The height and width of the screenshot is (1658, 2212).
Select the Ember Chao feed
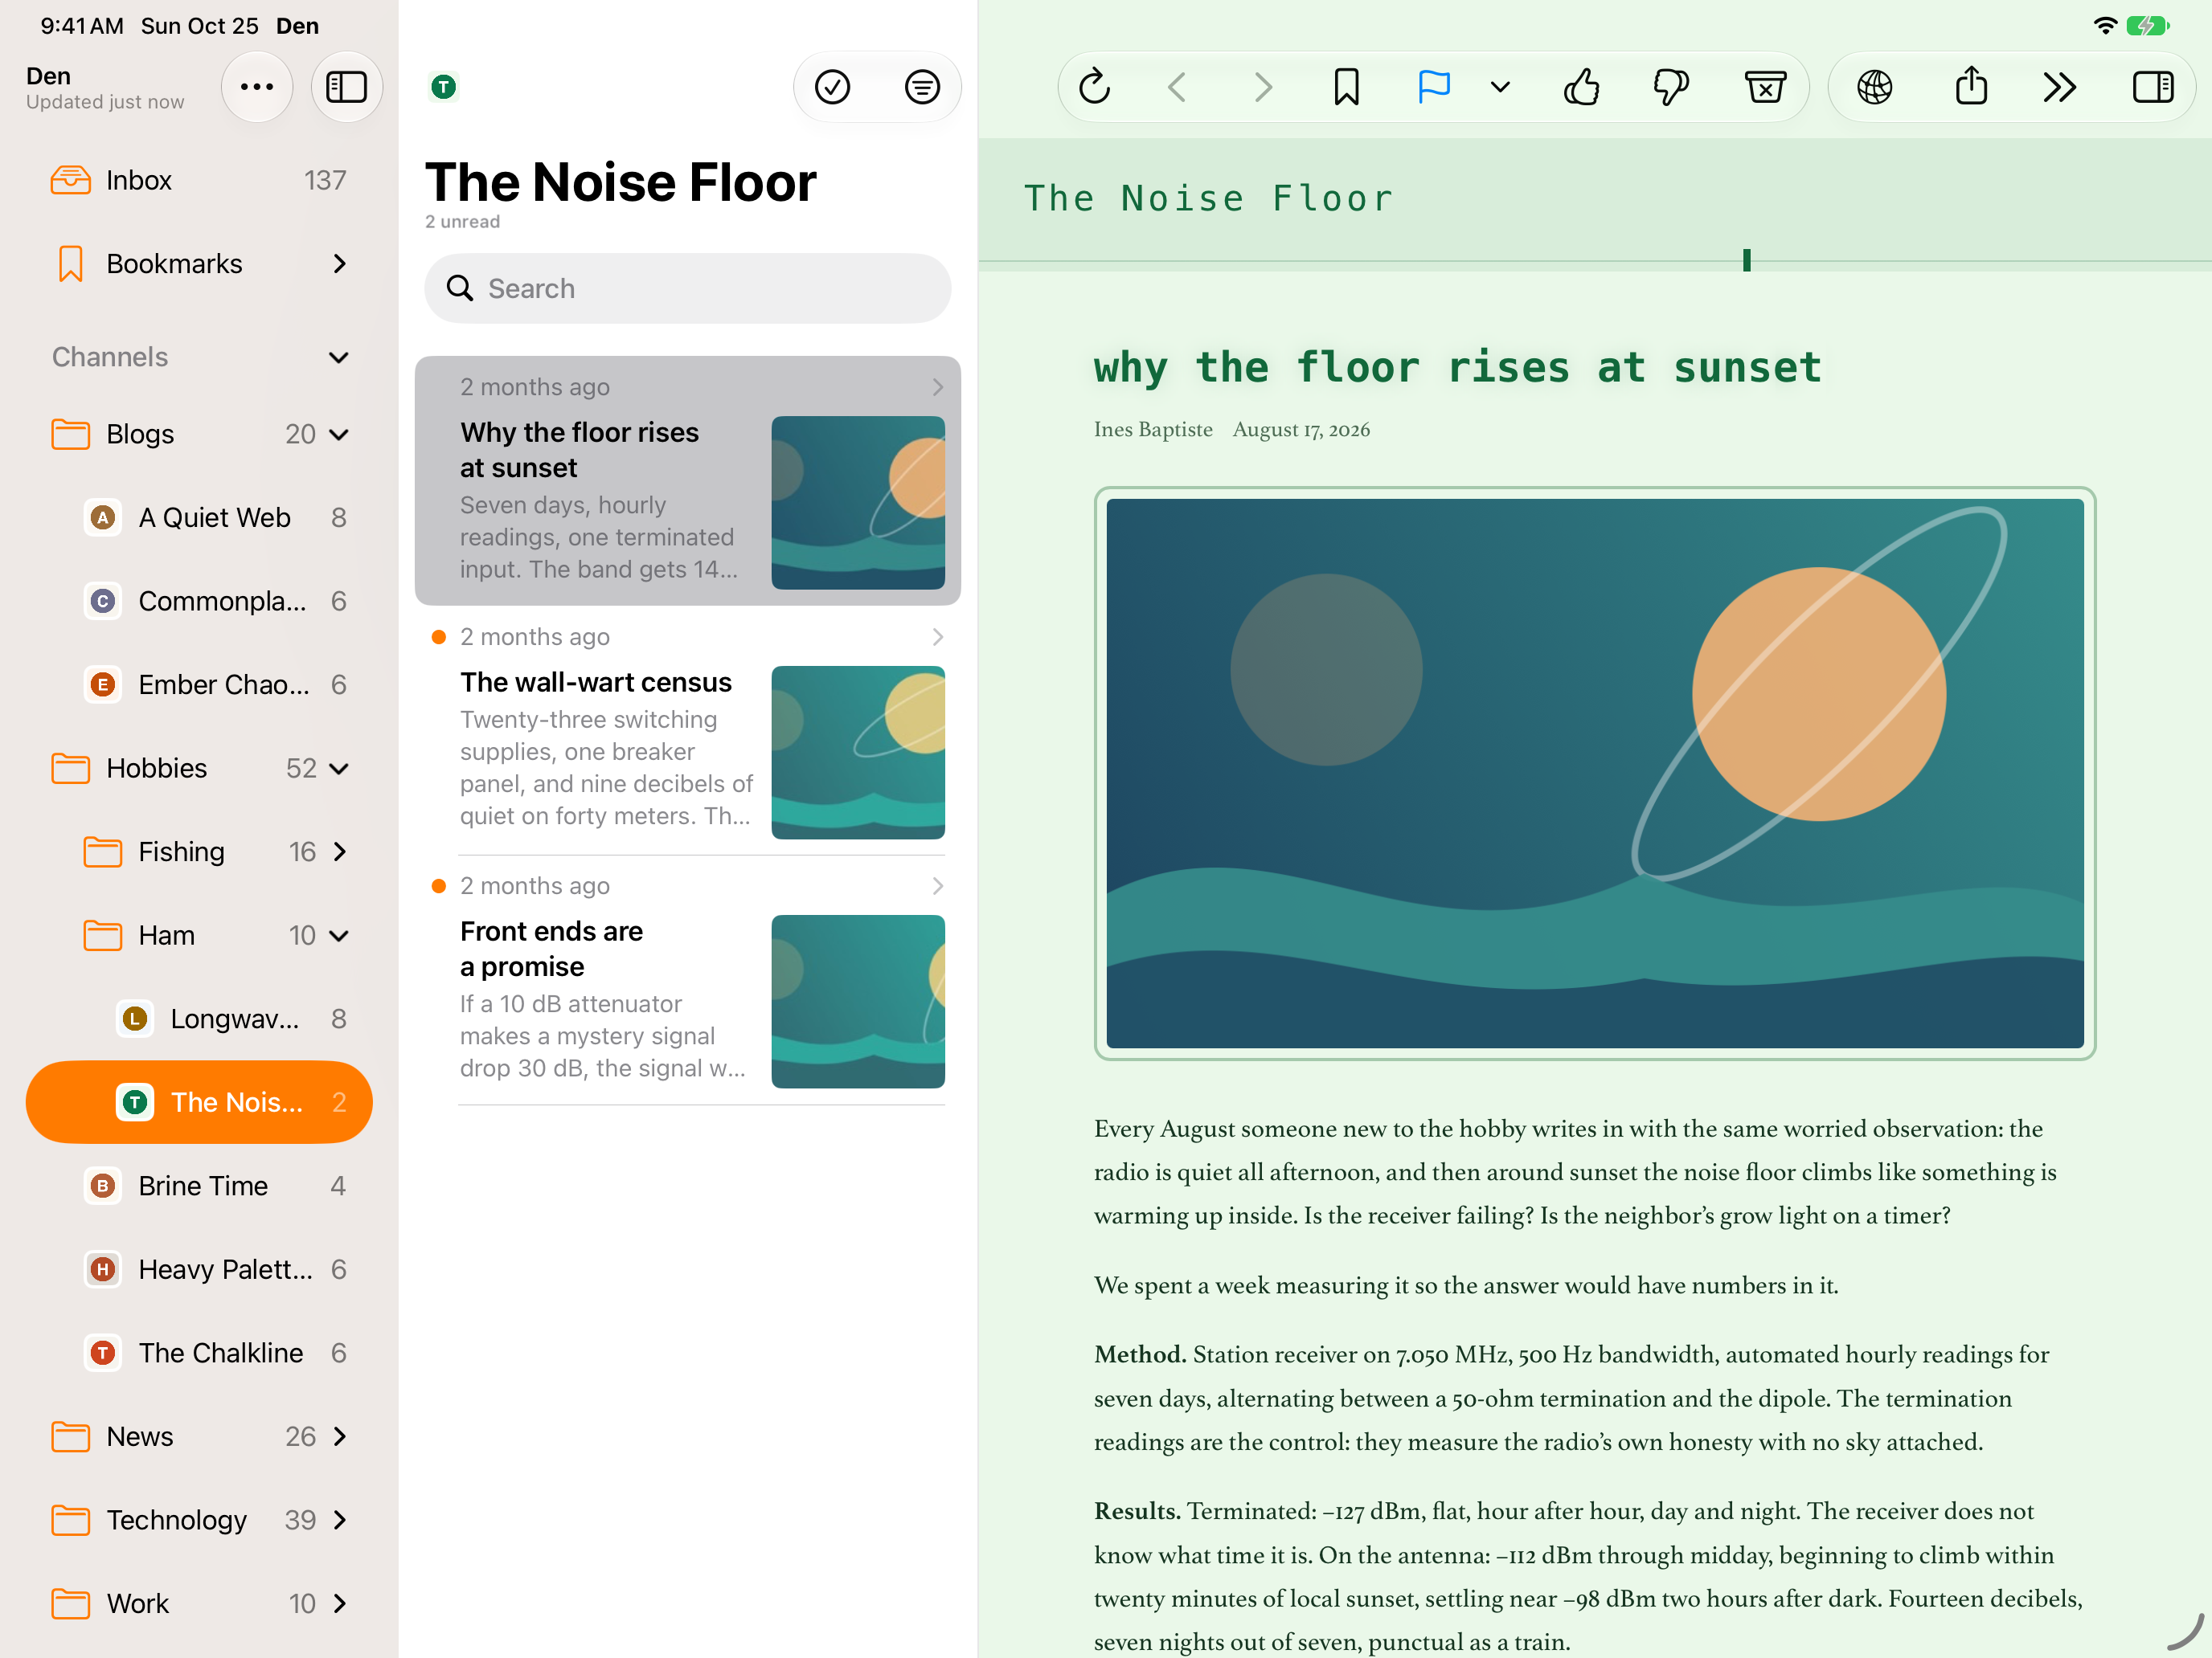pos(199,684)
